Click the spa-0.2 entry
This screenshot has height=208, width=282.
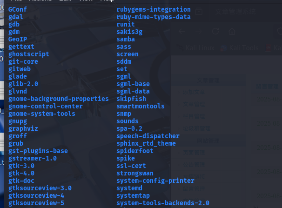(129, 129)
